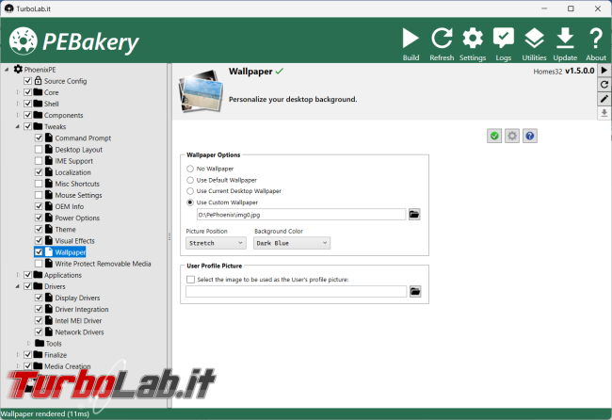The image size is (612, 420).
Task: Browse for custom wallpaper file
Action: tap(414, 215)
